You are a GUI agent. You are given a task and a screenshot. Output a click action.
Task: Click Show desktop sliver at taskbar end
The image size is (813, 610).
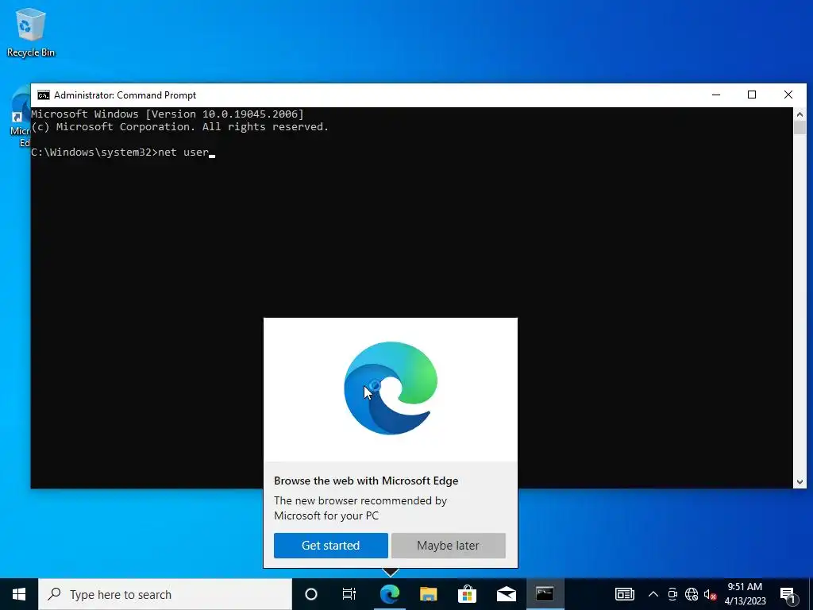tap(811, 594)
